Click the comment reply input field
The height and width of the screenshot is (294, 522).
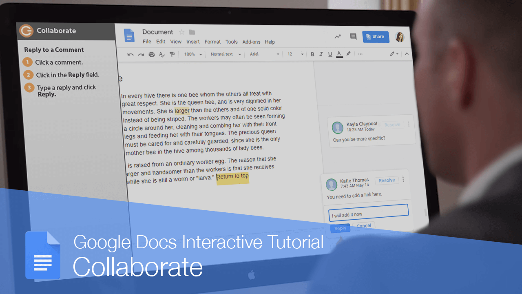pos(368,214)
